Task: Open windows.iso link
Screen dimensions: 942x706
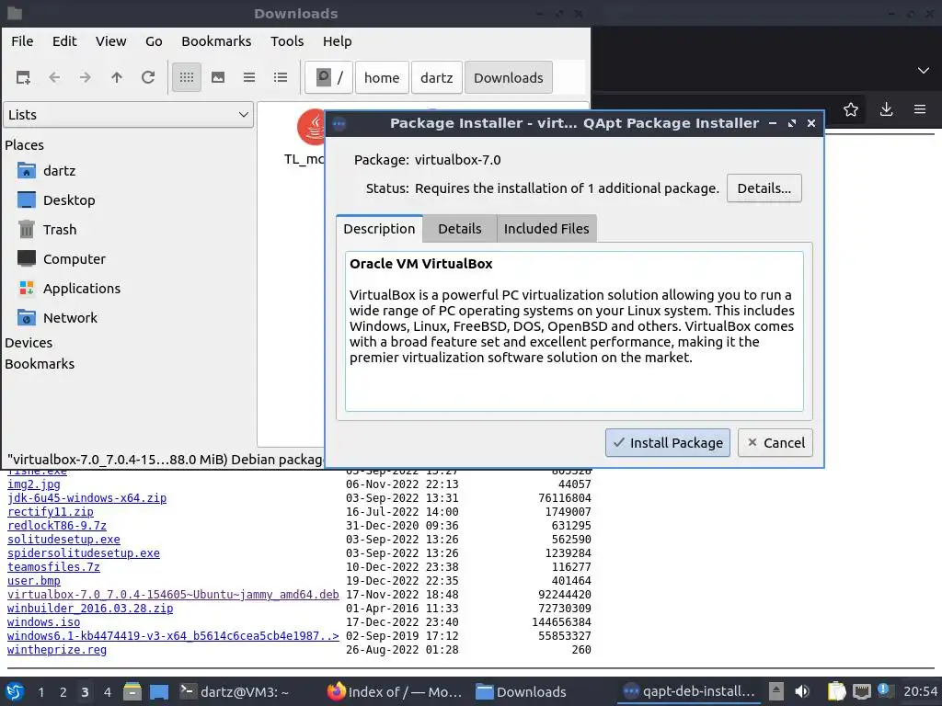Action: [x=43, y=622]
